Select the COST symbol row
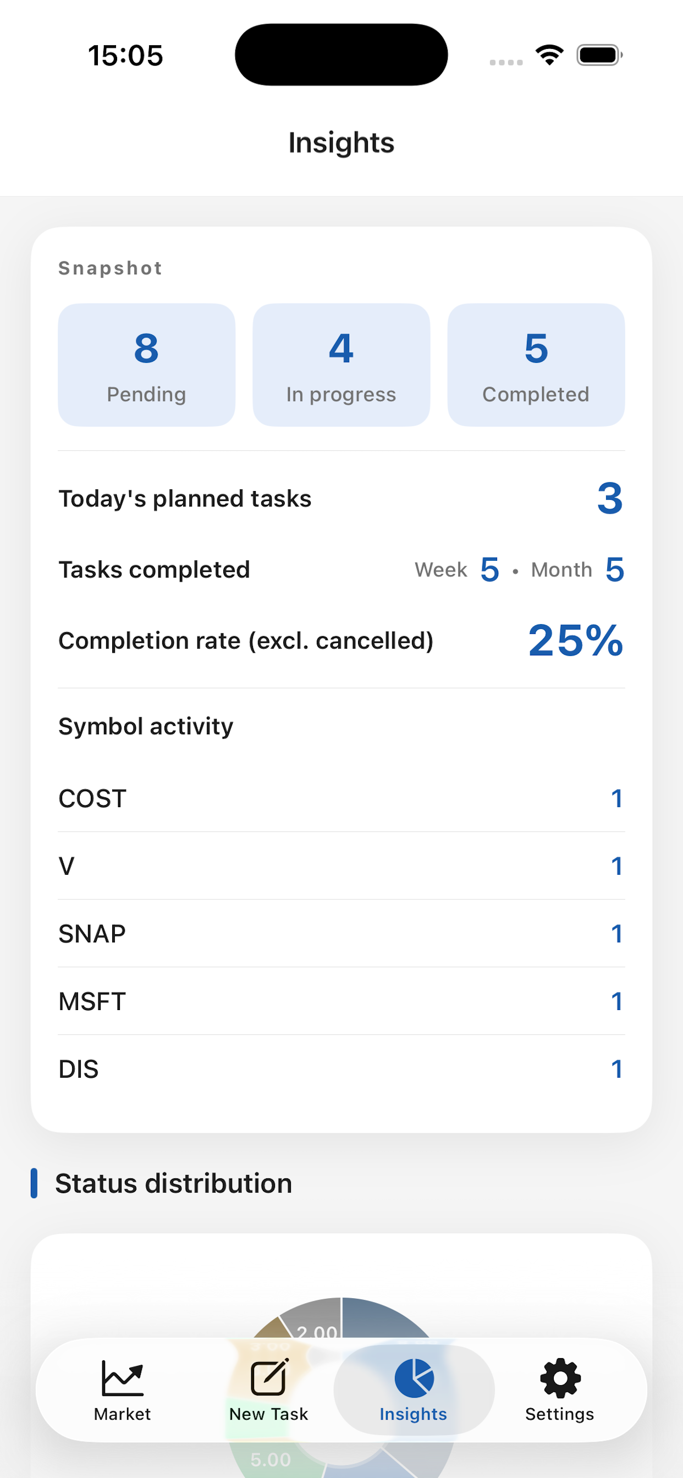The height and width of the screenshot is (1478, 683). pyautogui.click(x=341, y=798)
